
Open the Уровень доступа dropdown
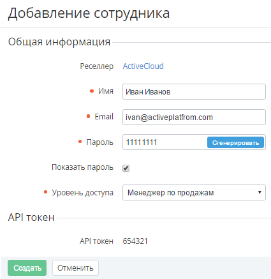[x=194, y=193]
